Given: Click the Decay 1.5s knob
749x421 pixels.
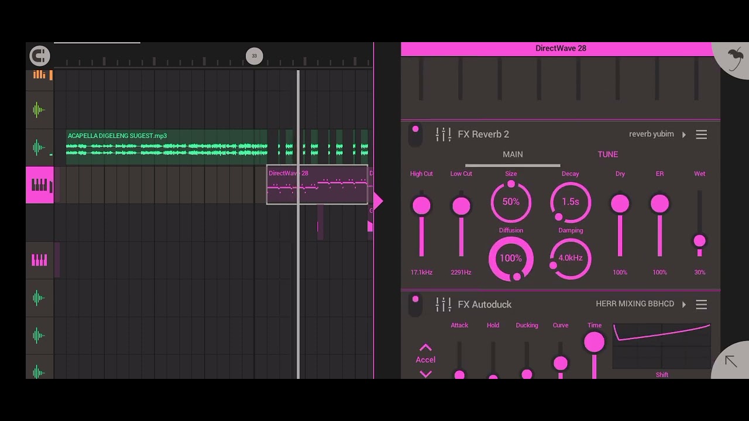Looking at the screenshot, I should tap(571, 202).
